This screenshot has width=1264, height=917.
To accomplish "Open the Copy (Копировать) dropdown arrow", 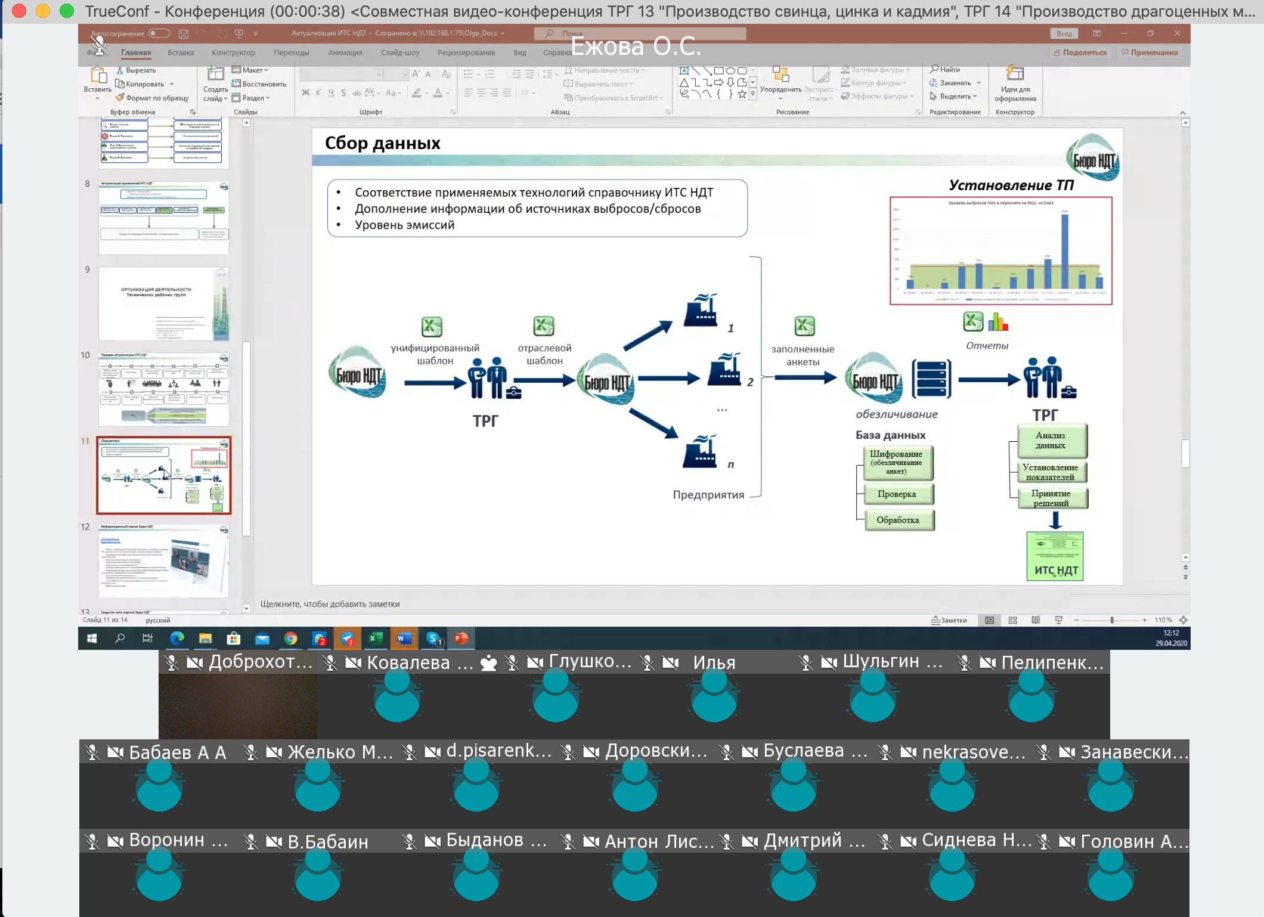I will [172, 84].
